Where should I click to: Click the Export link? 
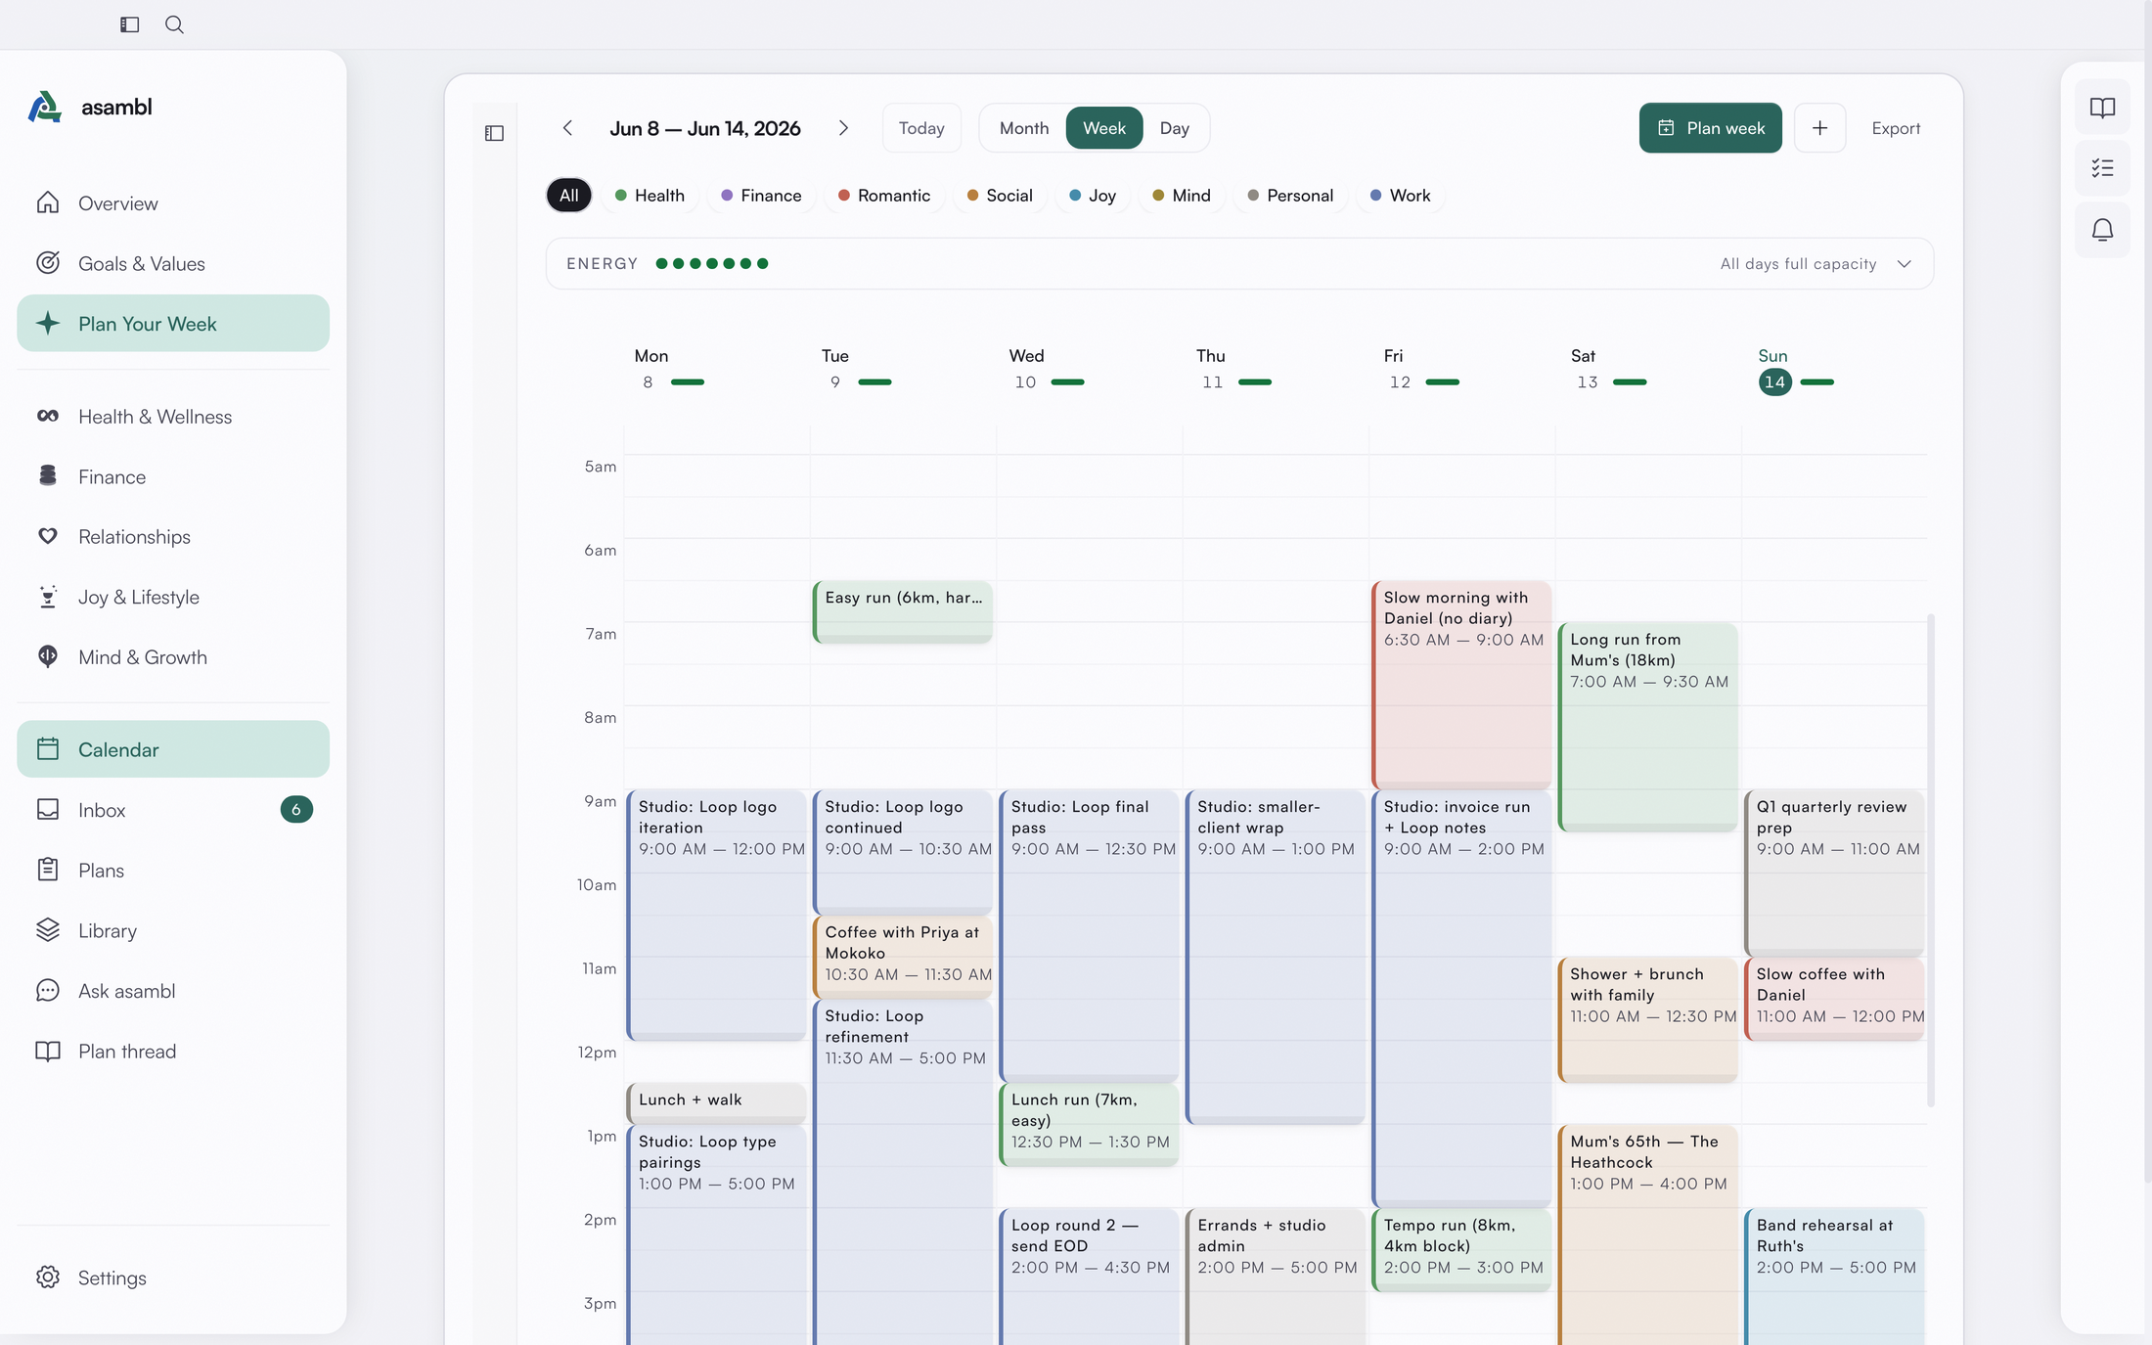[x=1896, y=128]
